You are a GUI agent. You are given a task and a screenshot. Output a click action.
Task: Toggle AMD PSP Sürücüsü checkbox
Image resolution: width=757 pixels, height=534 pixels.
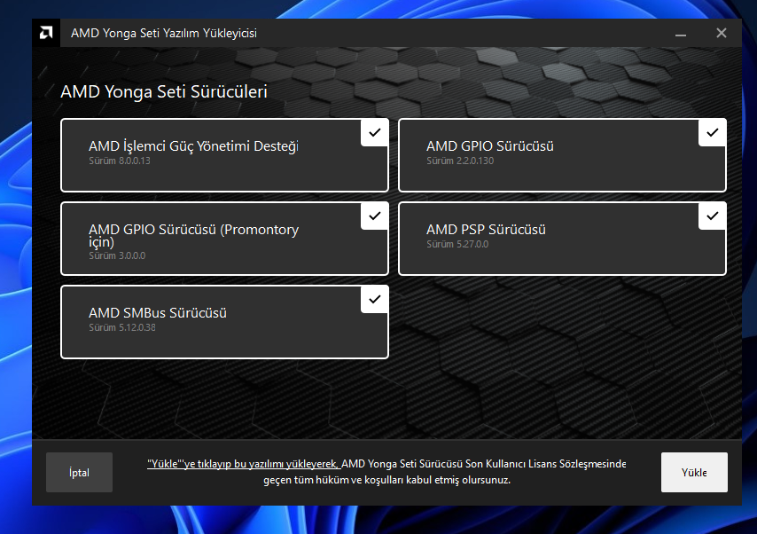712,216
